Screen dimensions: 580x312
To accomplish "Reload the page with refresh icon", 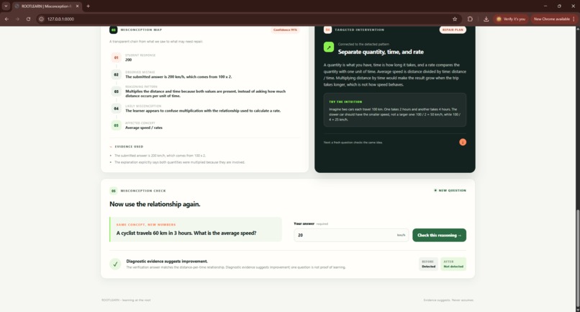I will point(28,19).
